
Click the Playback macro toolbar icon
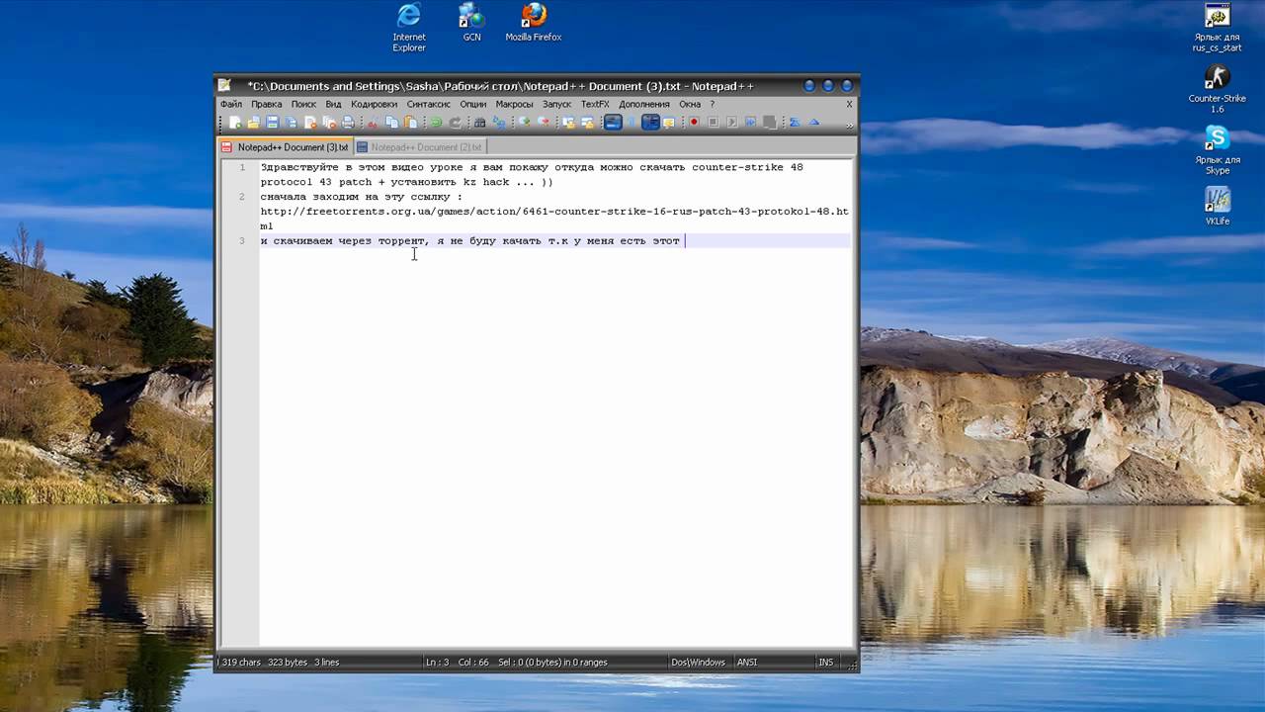(x=732, y=123)
